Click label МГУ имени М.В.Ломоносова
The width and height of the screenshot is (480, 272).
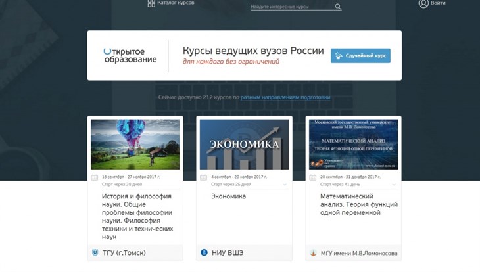(x=359, y=253)
